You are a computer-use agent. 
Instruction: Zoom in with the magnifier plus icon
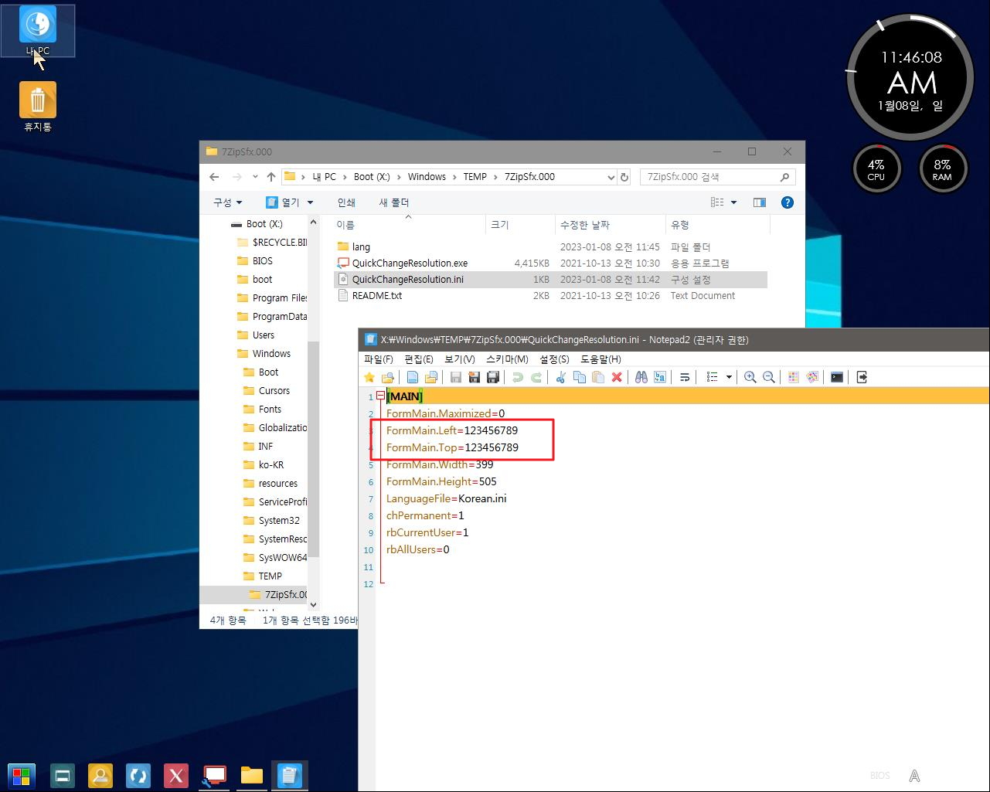[x=750, y=377]
